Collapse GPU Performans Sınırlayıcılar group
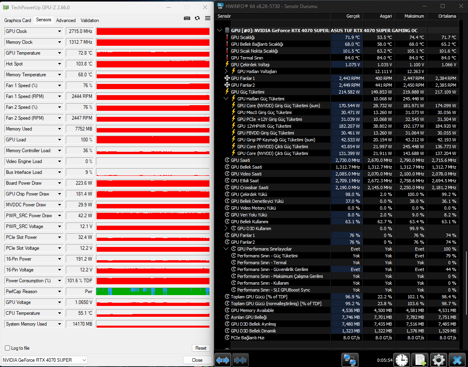 (226, 249)
